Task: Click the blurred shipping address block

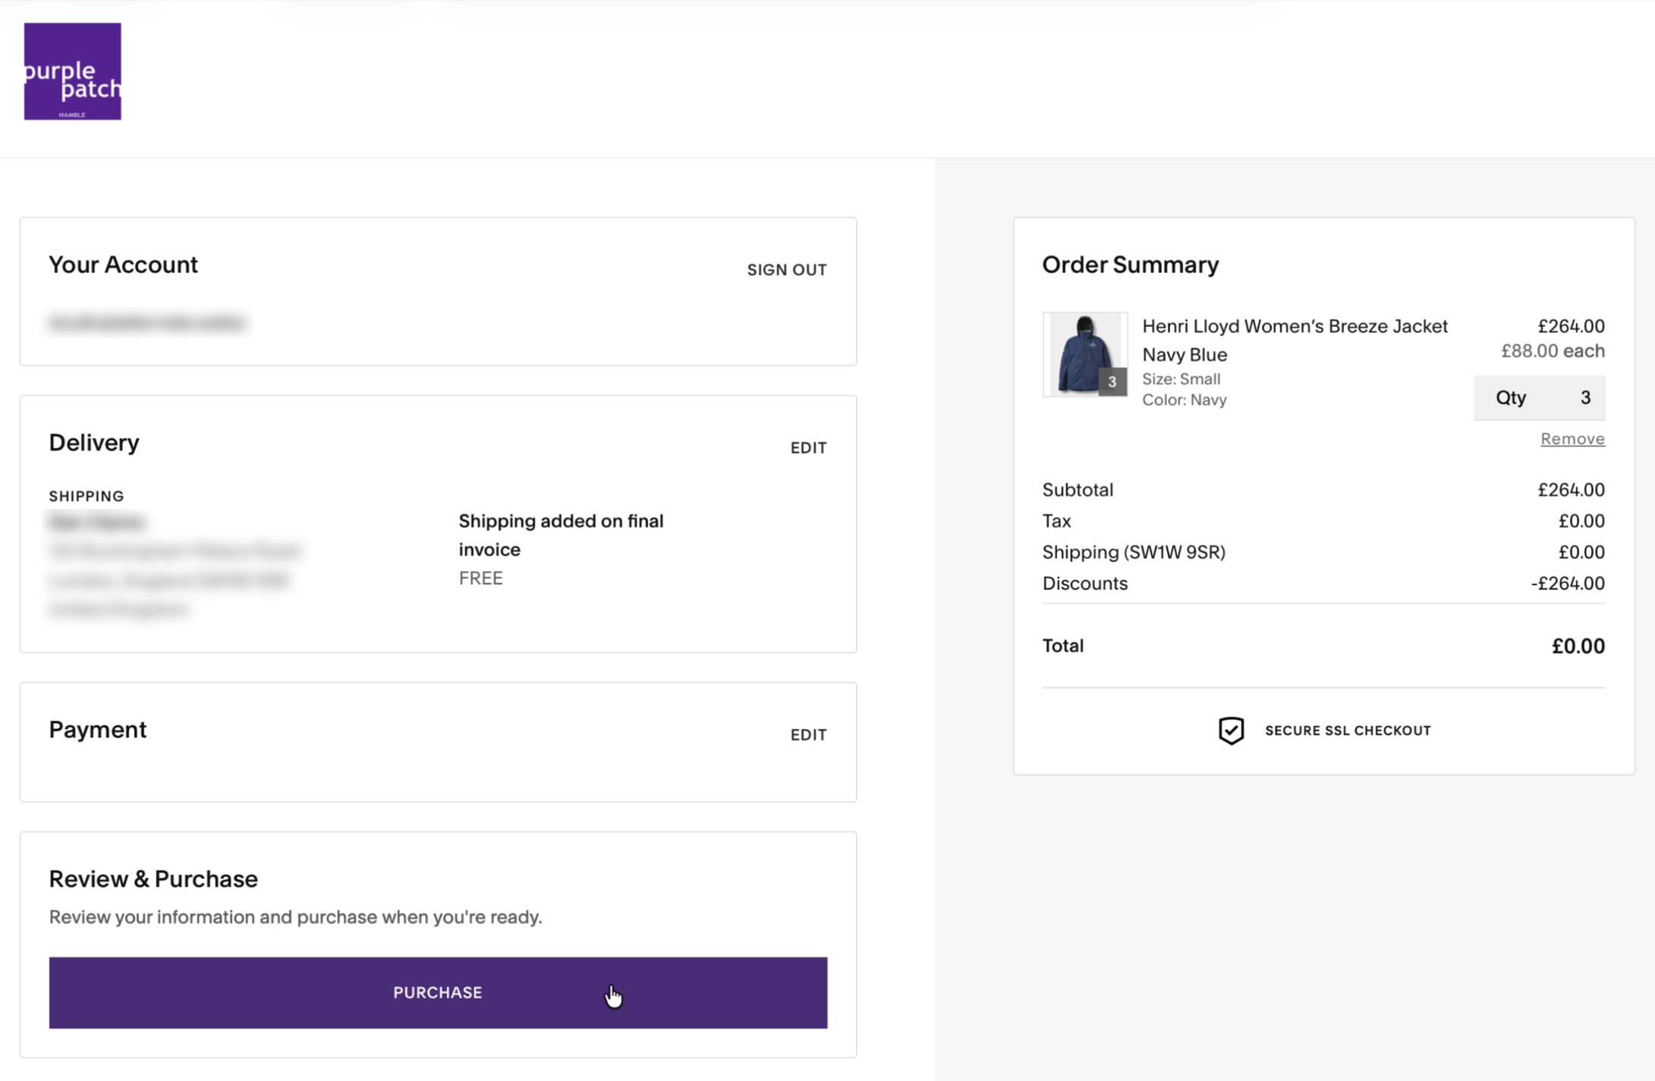Action: [x=174, y=565]
